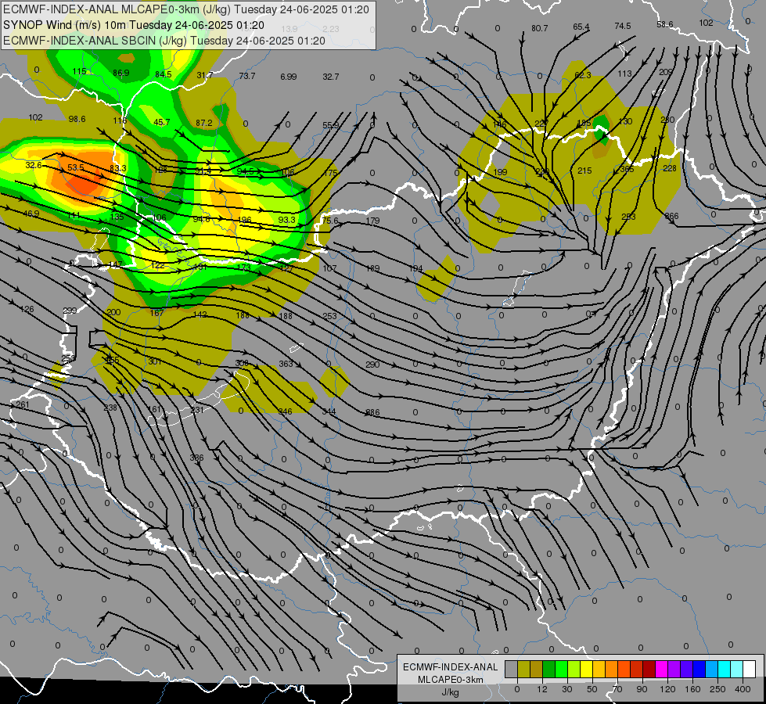Click the map value '86.9'
This screenshot has width=766, height=704.
[x=121, y=73]
